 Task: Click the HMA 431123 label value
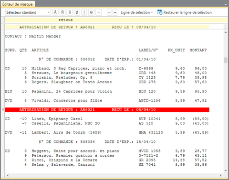tap(151, 132)
